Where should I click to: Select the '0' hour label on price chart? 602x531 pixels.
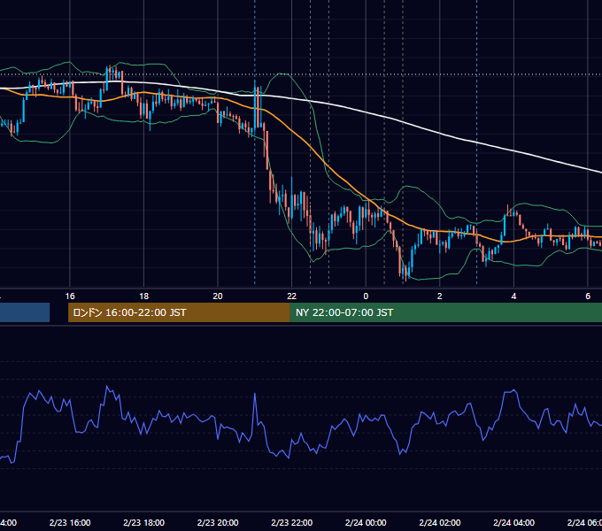(366, 296)
